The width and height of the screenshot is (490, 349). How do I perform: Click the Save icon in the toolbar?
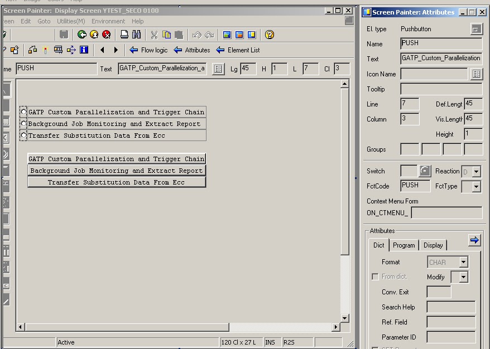[63, 34]
